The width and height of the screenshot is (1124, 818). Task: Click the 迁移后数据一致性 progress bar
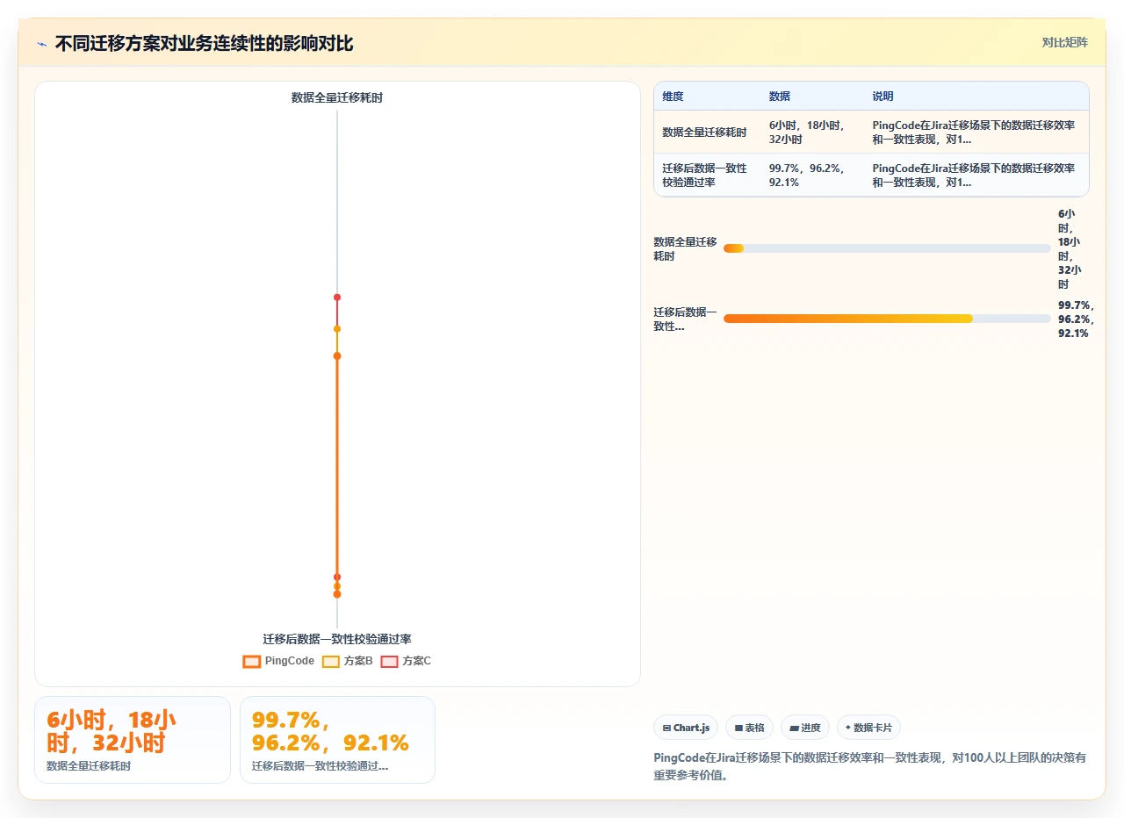click(887, 319)
